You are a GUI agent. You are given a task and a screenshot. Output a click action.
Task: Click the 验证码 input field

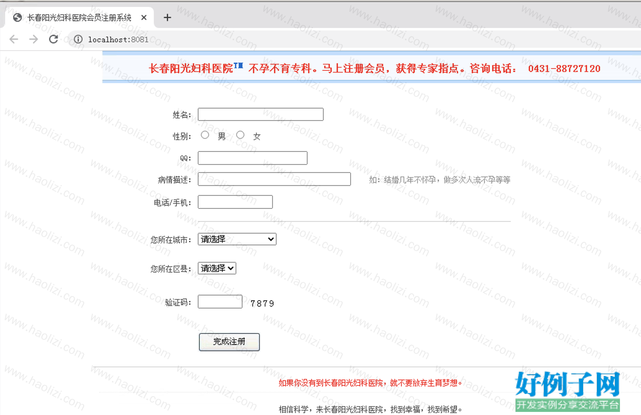coord(220,302)
